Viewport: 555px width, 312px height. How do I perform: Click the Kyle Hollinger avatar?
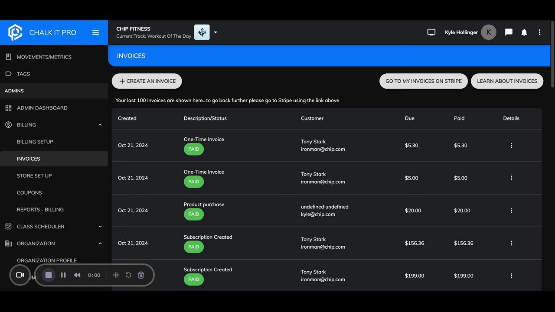(489, 32)
